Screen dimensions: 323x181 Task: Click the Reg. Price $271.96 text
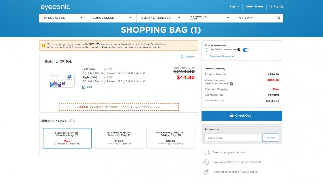pyautogui.click(x=184, y=68)
